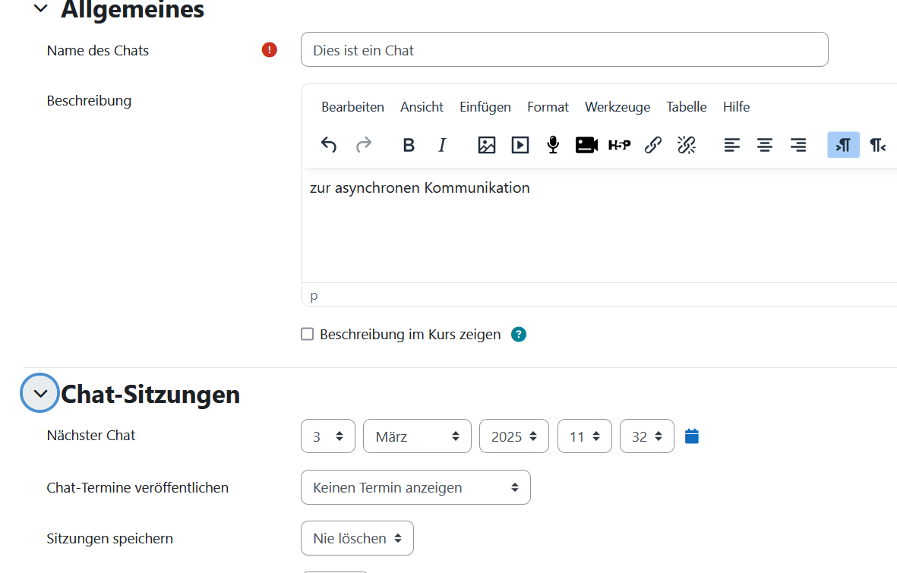Insert H5P content via toolbar
Viewport: 897px width, 573px height.
[x=619, y=145]
